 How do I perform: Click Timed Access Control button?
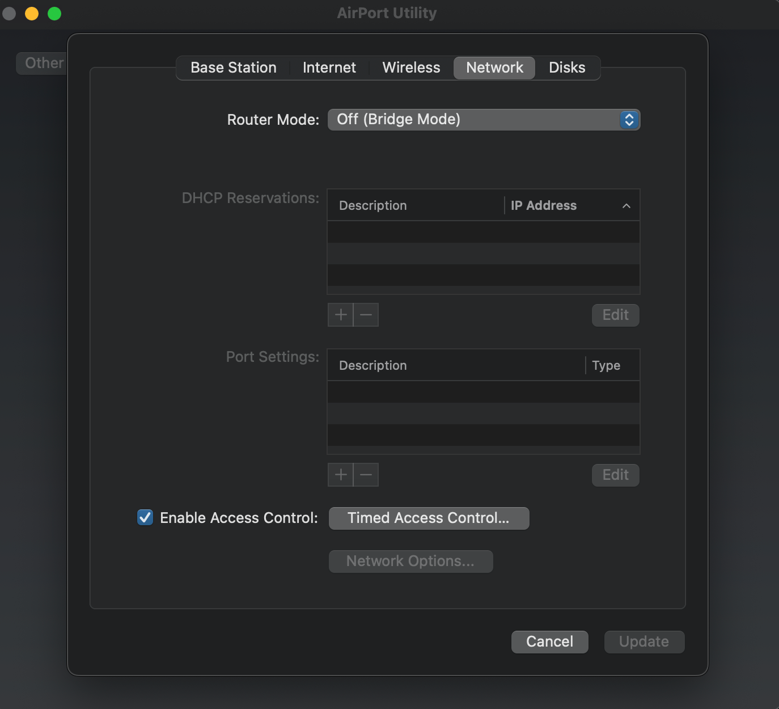(x=429, y=518)
